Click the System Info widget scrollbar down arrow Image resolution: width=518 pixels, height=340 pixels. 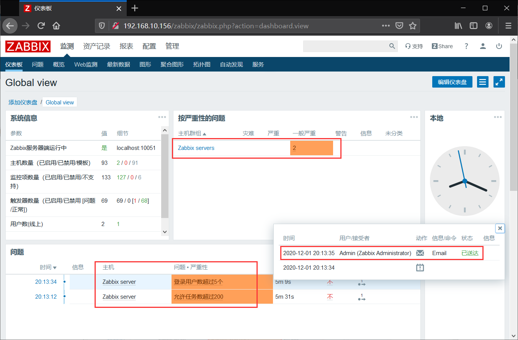[165, 231]
